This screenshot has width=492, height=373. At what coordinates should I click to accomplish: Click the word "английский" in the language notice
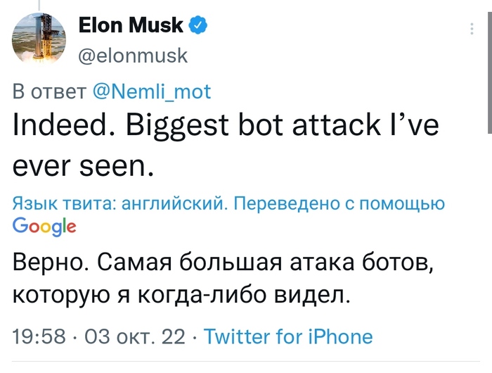click(x=173, y=204)
